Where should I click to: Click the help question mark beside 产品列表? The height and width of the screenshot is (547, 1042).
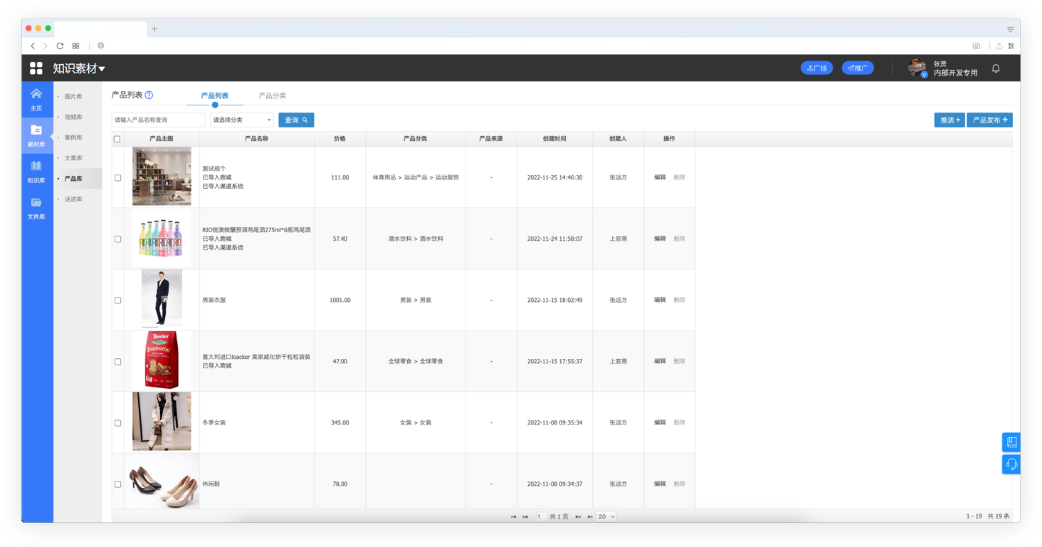click(149, 95)
